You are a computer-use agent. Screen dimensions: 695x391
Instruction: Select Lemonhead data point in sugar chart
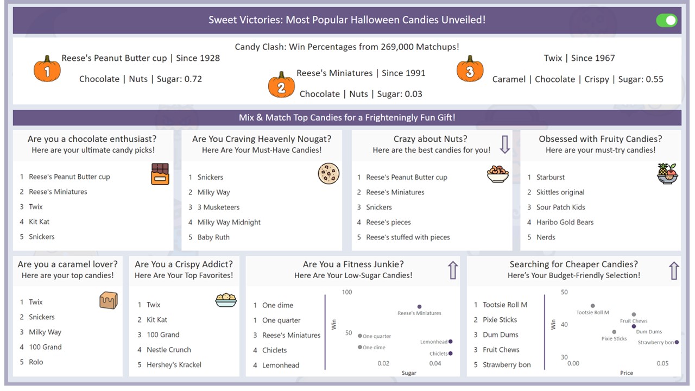[x=451, y=342]
